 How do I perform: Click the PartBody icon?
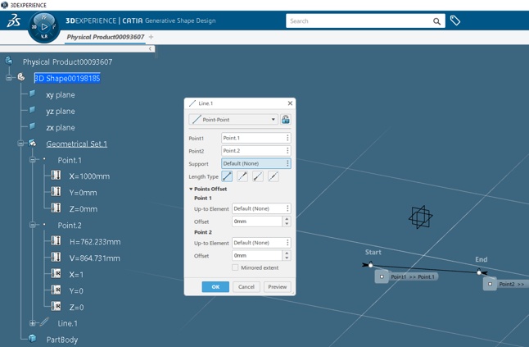(x=33, y=338)
